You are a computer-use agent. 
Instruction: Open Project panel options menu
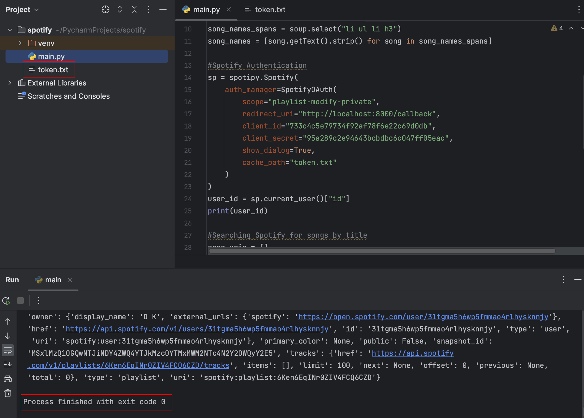tap(149, 10)
